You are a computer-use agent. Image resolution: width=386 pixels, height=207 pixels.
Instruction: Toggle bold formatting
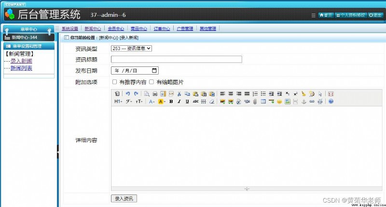[x=171, y=102]
